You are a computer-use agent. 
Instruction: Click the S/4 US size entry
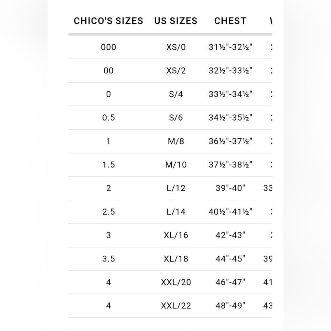176,94
